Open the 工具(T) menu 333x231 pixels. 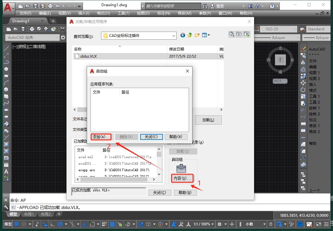coord(123,13)
